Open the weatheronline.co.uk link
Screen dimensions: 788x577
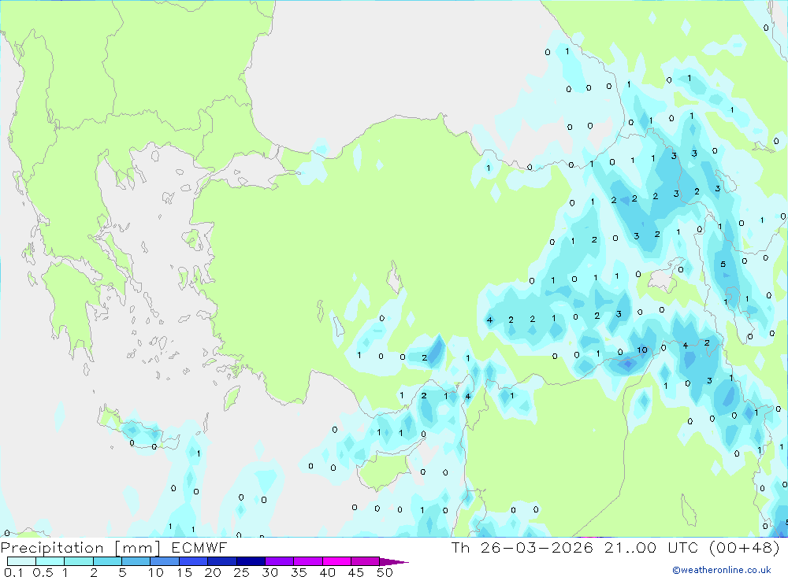click(722, 570)
